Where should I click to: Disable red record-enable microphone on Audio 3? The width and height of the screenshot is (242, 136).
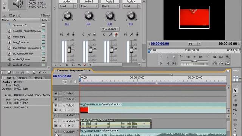[116, 34]
